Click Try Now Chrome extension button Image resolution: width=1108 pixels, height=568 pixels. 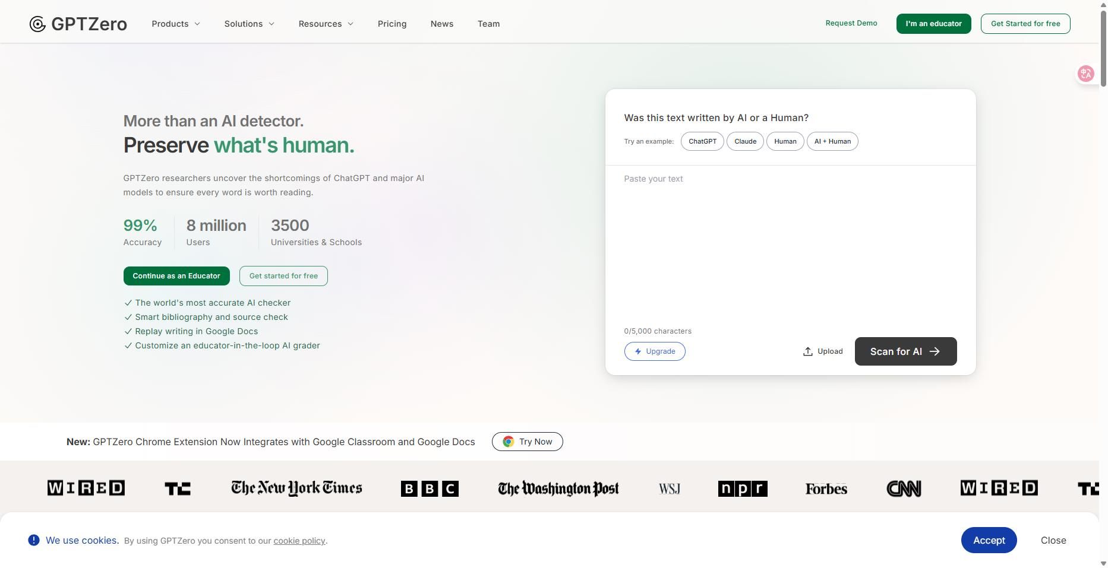pos(527,442)
